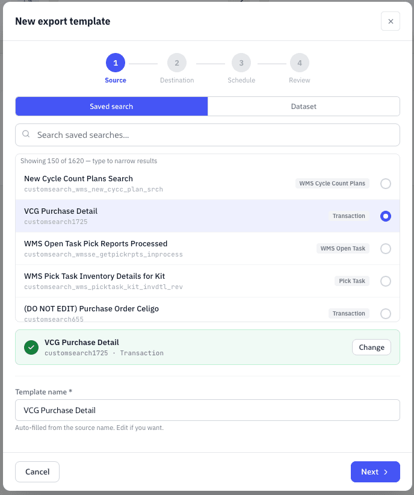Click the Cancel button
This screenshot has height=495, width=414.
tap(37, 472)
